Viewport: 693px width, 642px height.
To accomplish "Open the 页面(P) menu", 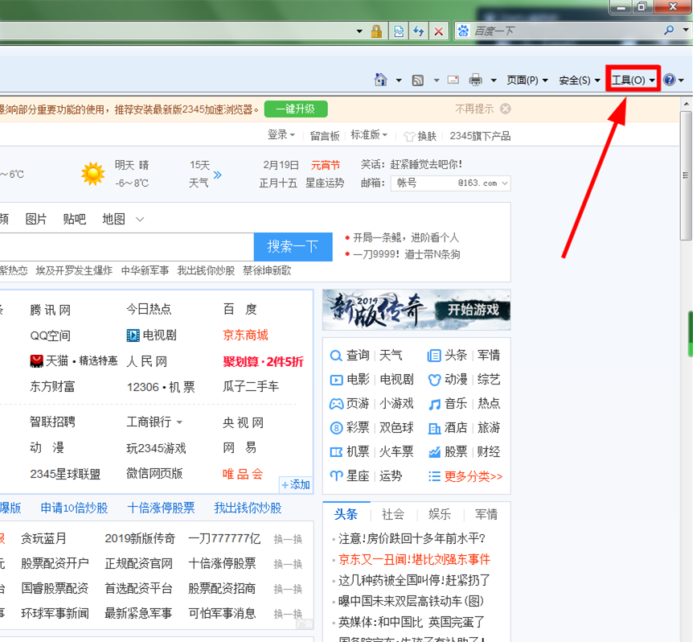I will point(527,80).
